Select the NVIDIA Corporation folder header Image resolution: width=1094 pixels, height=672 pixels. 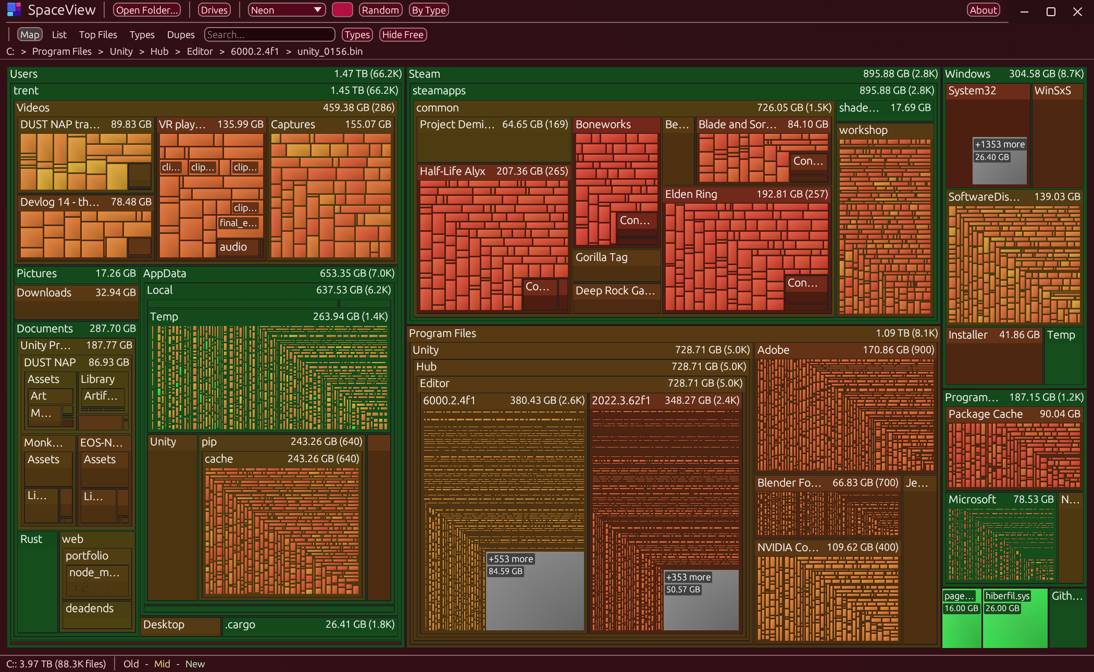pos(828,547)
